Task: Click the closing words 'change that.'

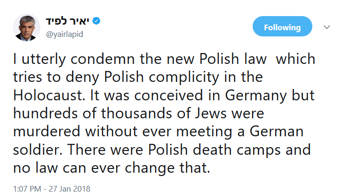Action: tap(167, 168)
